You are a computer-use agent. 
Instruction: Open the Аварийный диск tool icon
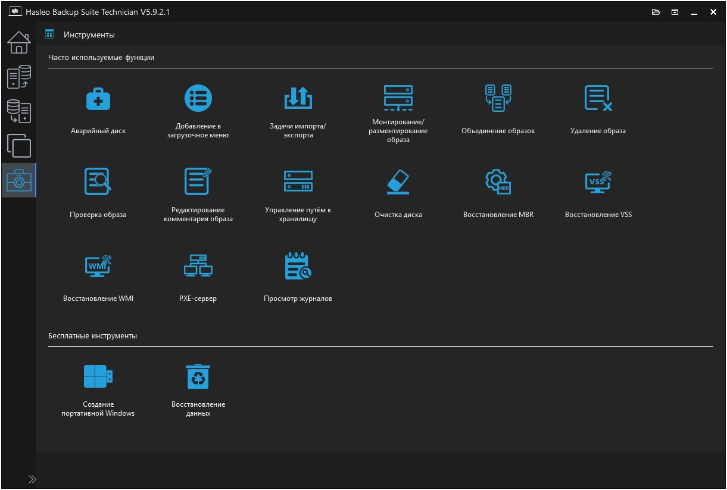[x=98, y=98]
